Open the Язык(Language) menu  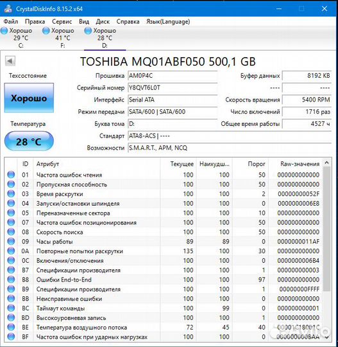tap(168, 21)
